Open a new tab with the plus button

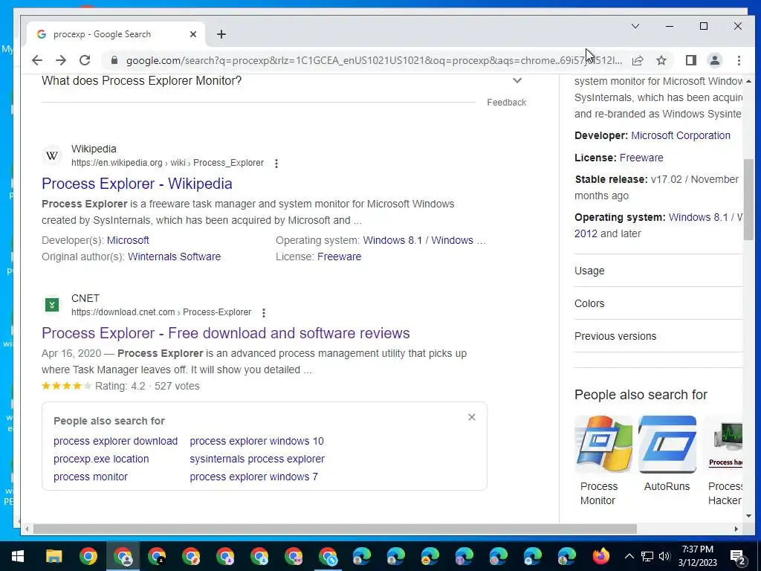pyautogui.click(x=221, y=34)
